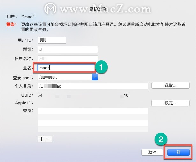Click the red 警告 label
Screen dimensions: 196x162
pyautogui.click(x=11, y=24)
